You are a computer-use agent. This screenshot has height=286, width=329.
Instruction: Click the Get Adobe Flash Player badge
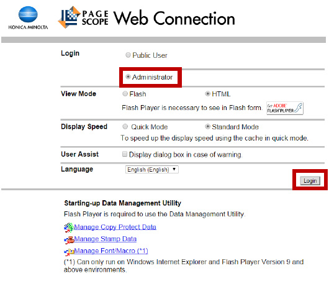pyautogui.click(x=285, y=108)
